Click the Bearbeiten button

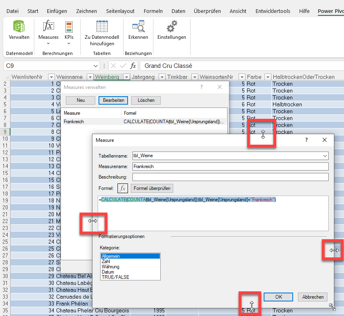(113, 100)
